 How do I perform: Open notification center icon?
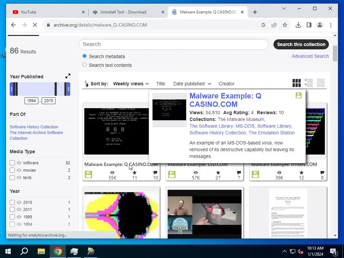333,251
